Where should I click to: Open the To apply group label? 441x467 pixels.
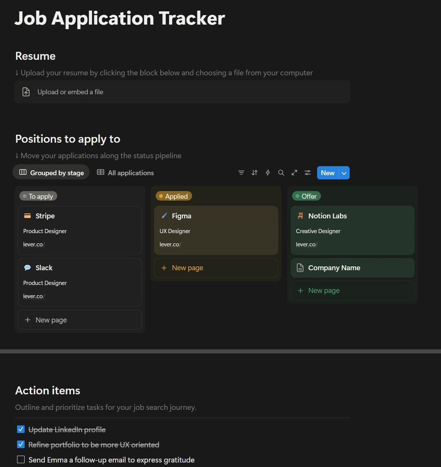pos(38,196)
